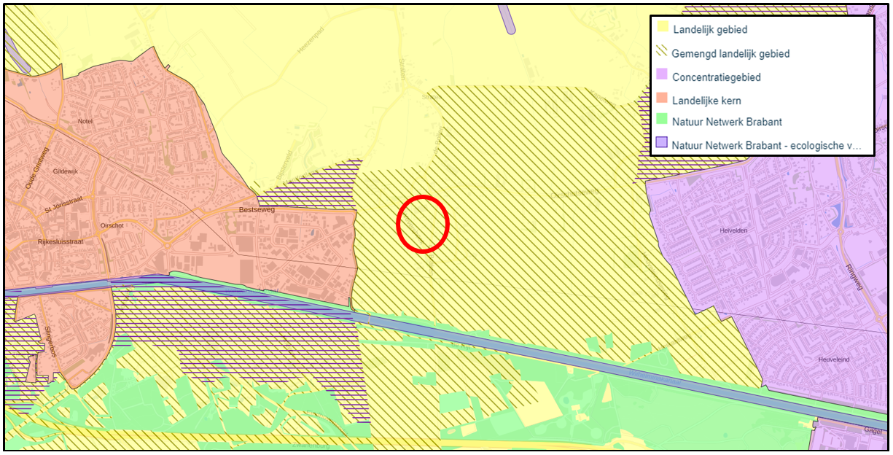This screenshot has height=455, width=893.
Task: Click the 'Ringweg' road label
Action: [x=854, y=276]
